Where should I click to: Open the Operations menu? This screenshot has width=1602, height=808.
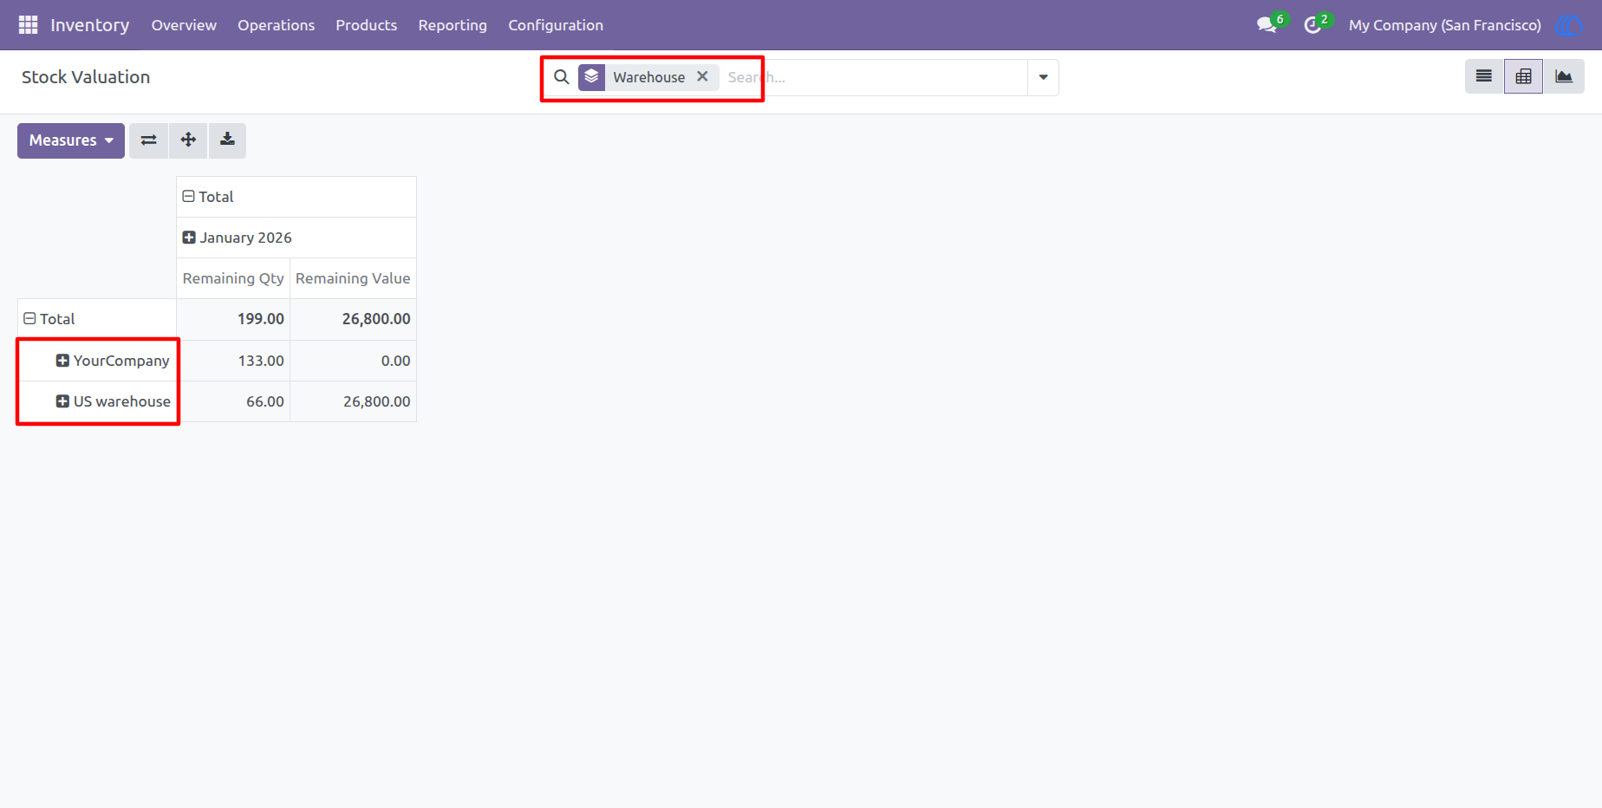coord(276,25)
